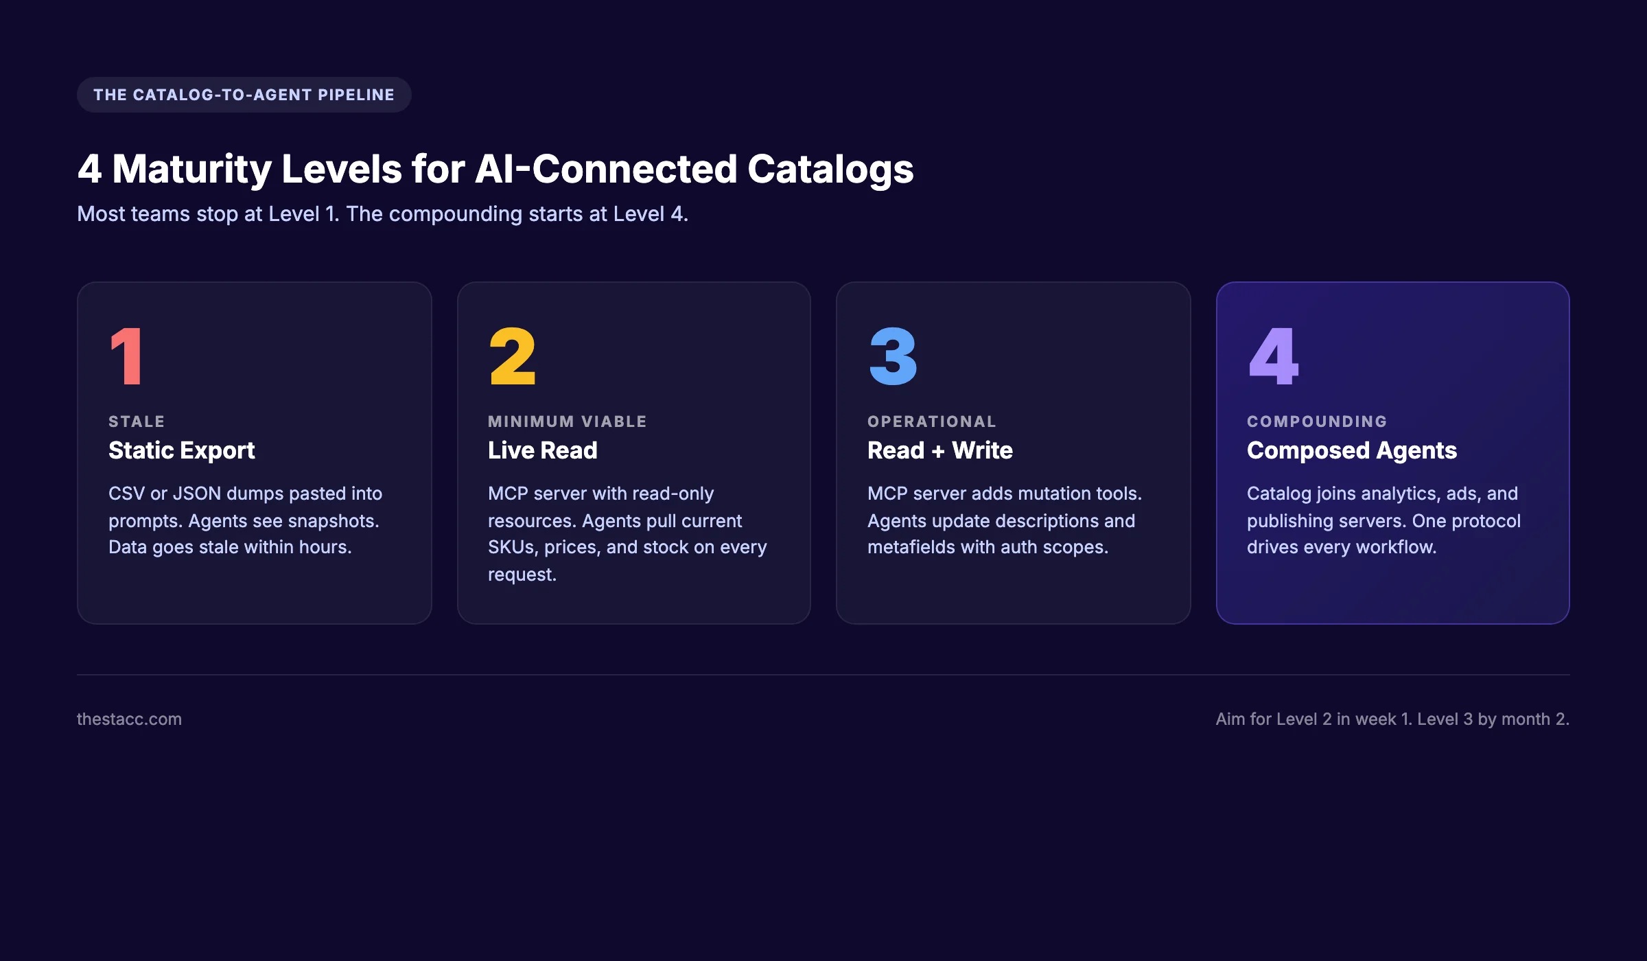1647x961 pixels.
Task: Click the 'Static Export' card title
Action: coord(182,450)
